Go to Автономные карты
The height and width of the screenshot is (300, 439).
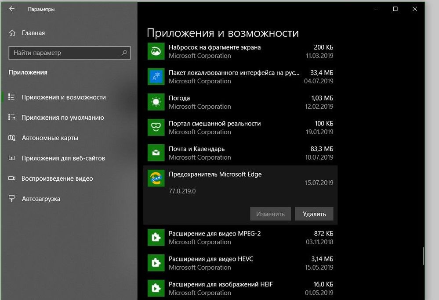click(69, 138)
